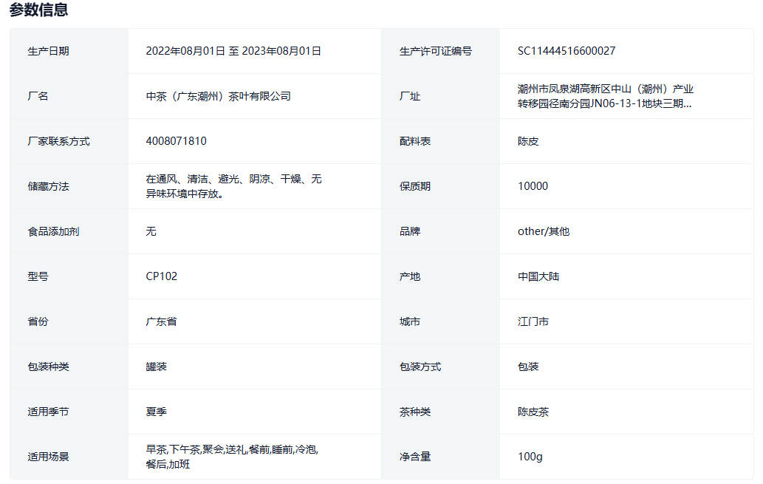Click the province value 广东省

(161, 321)
